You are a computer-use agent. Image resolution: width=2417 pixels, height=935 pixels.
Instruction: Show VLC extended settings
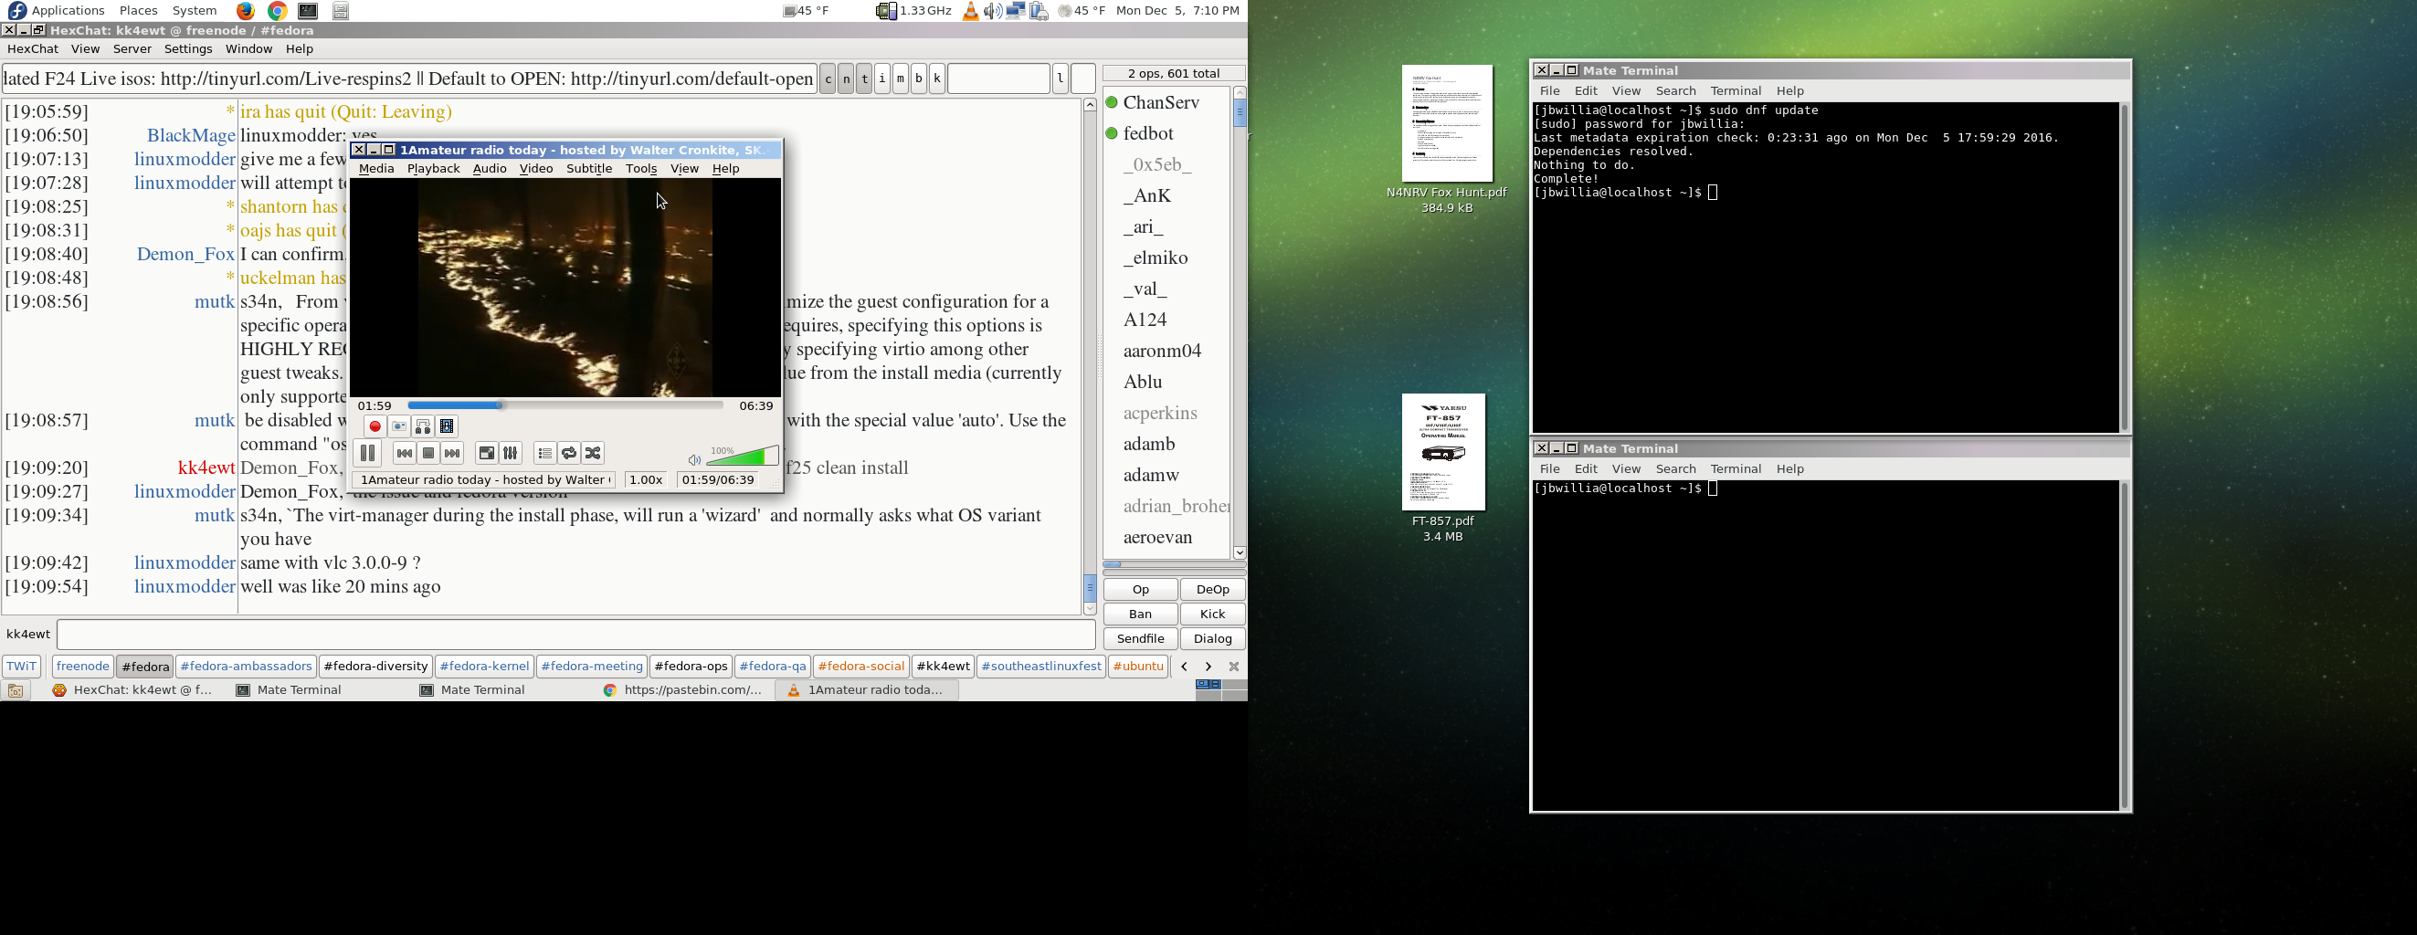[x=511, y=454]
